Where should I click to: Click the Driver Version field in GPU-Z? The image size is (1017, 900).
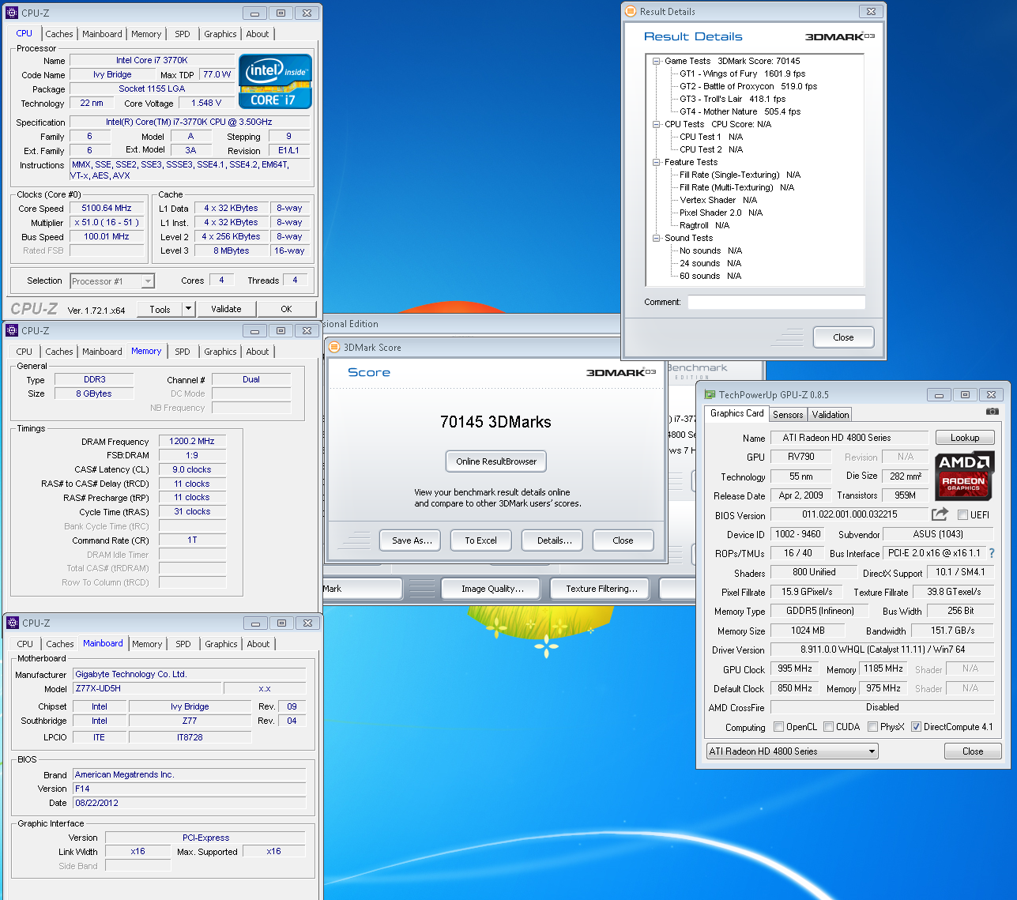[883, 650]
